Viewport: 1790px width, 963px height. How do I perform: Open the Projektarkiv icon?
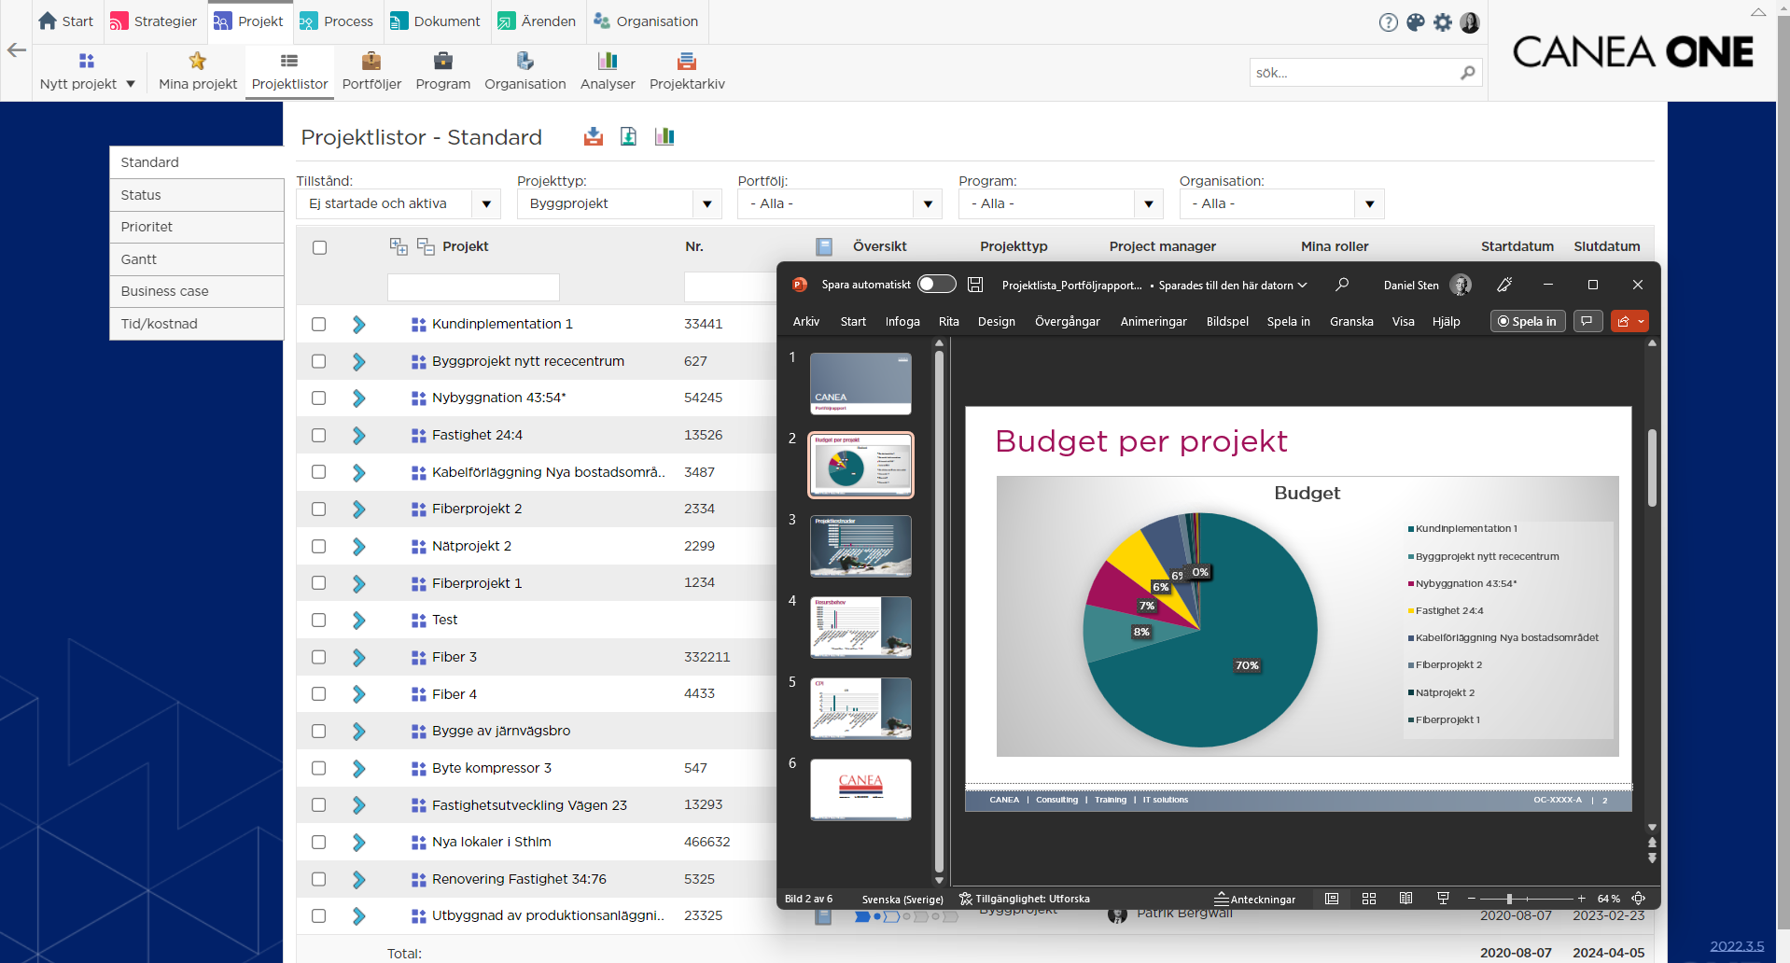[687, 61]
